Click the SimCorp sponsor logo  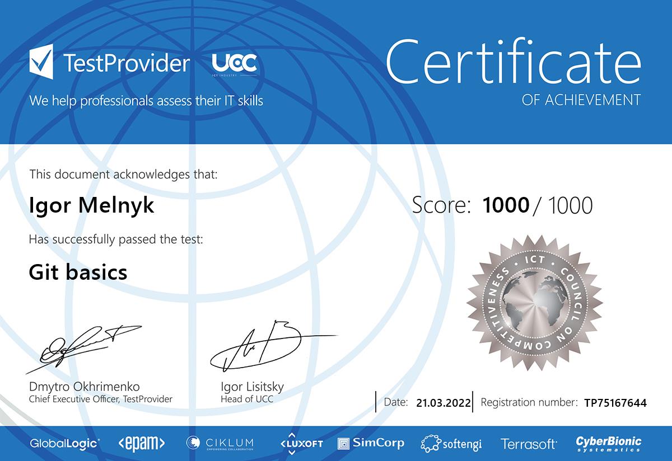[371, 444]
